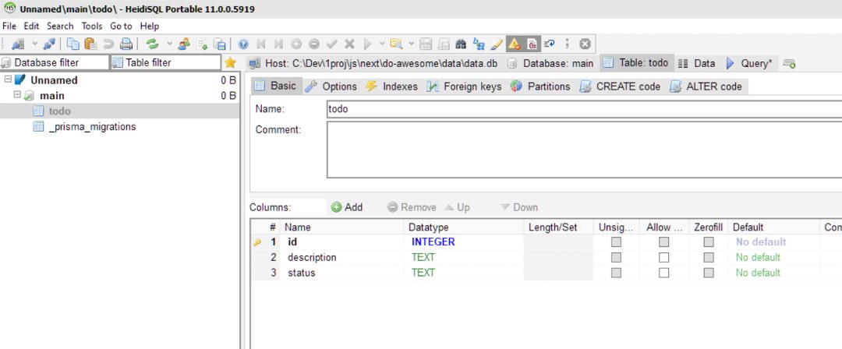The image size is (842, 349).
Task: Click the Insert row plus icon
Action: [296, 44]
